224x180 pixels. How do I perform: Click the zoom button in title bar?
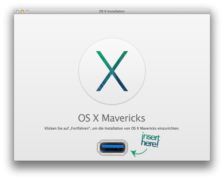point(27,11)
